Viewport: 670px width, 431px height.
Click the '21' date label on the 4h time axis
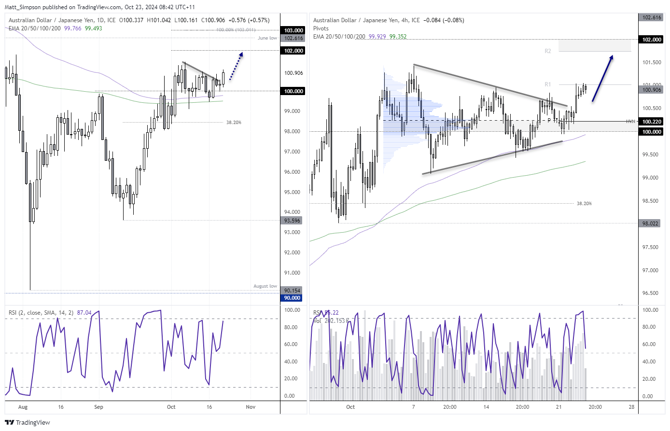click(x=558, y=407)
